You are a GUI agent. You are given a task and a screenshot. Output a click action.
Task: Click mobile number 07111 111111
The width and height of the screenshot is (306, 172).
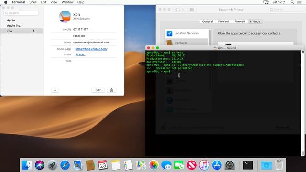81,29
